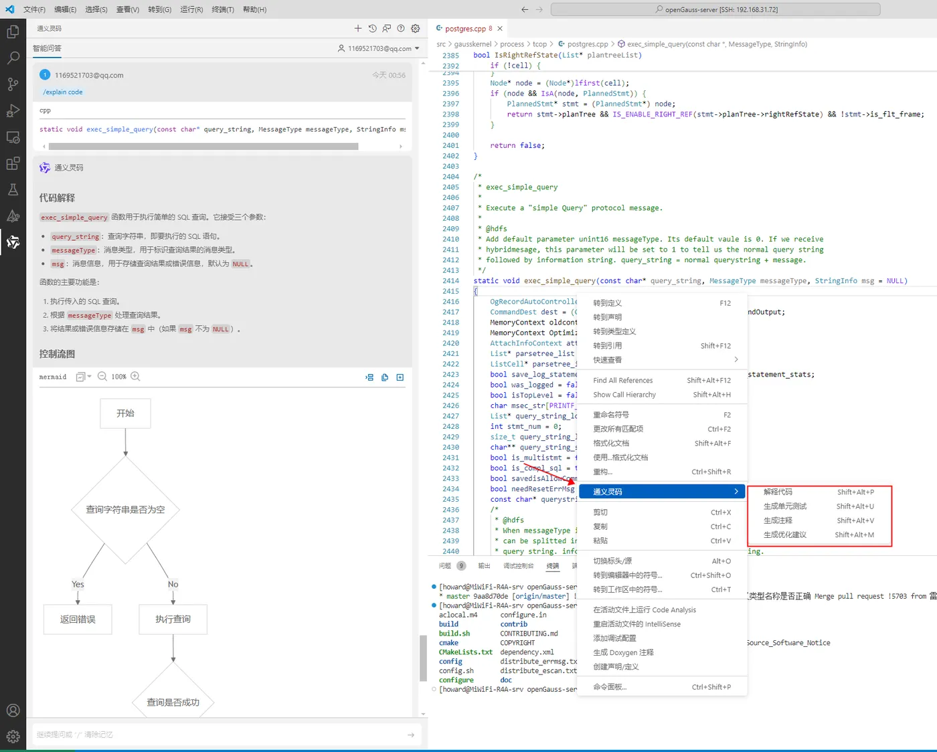This screenshot has width=937, height=752.
Task: Open the 文件(F) menu
Action: click(34, 9)
